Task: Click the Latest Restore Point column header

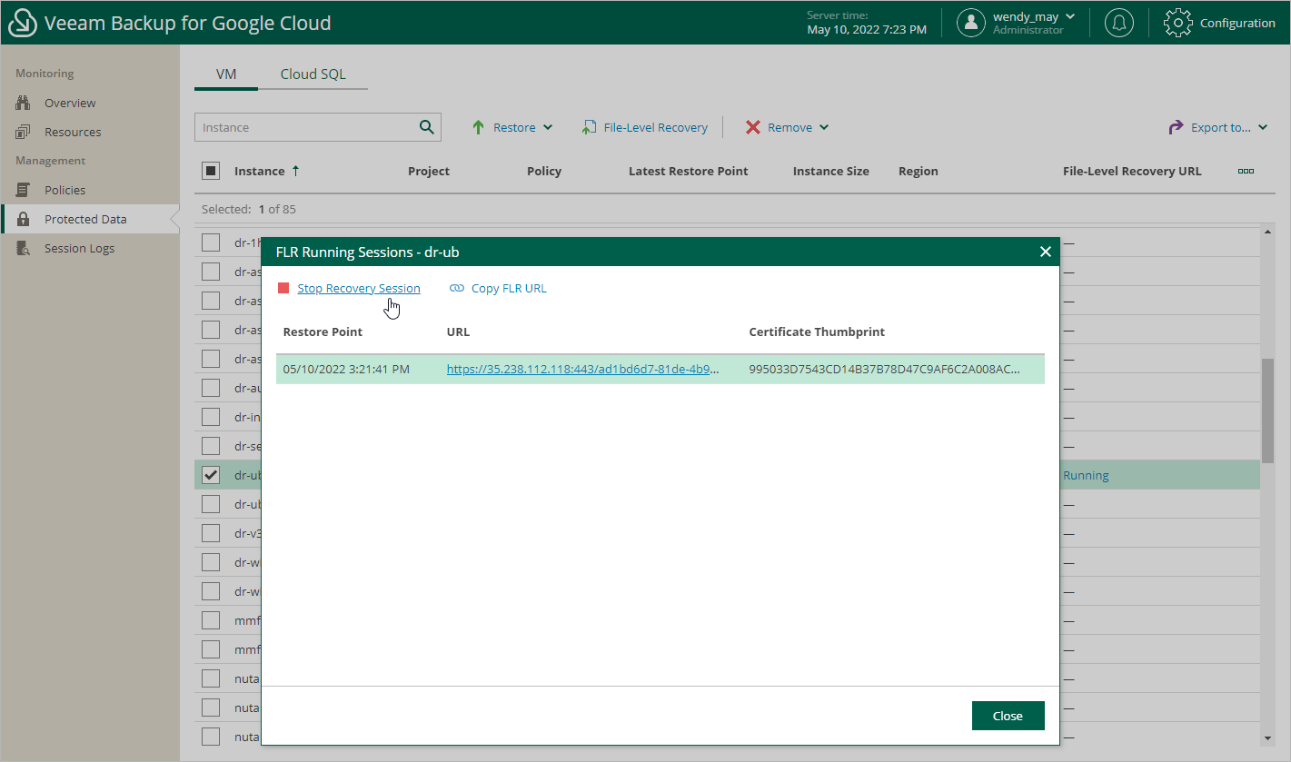Action: tap(689, 171)
